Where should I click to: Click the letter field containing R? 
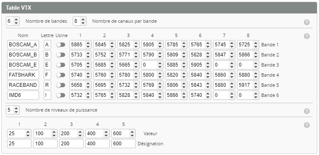[x=47, y=85]
